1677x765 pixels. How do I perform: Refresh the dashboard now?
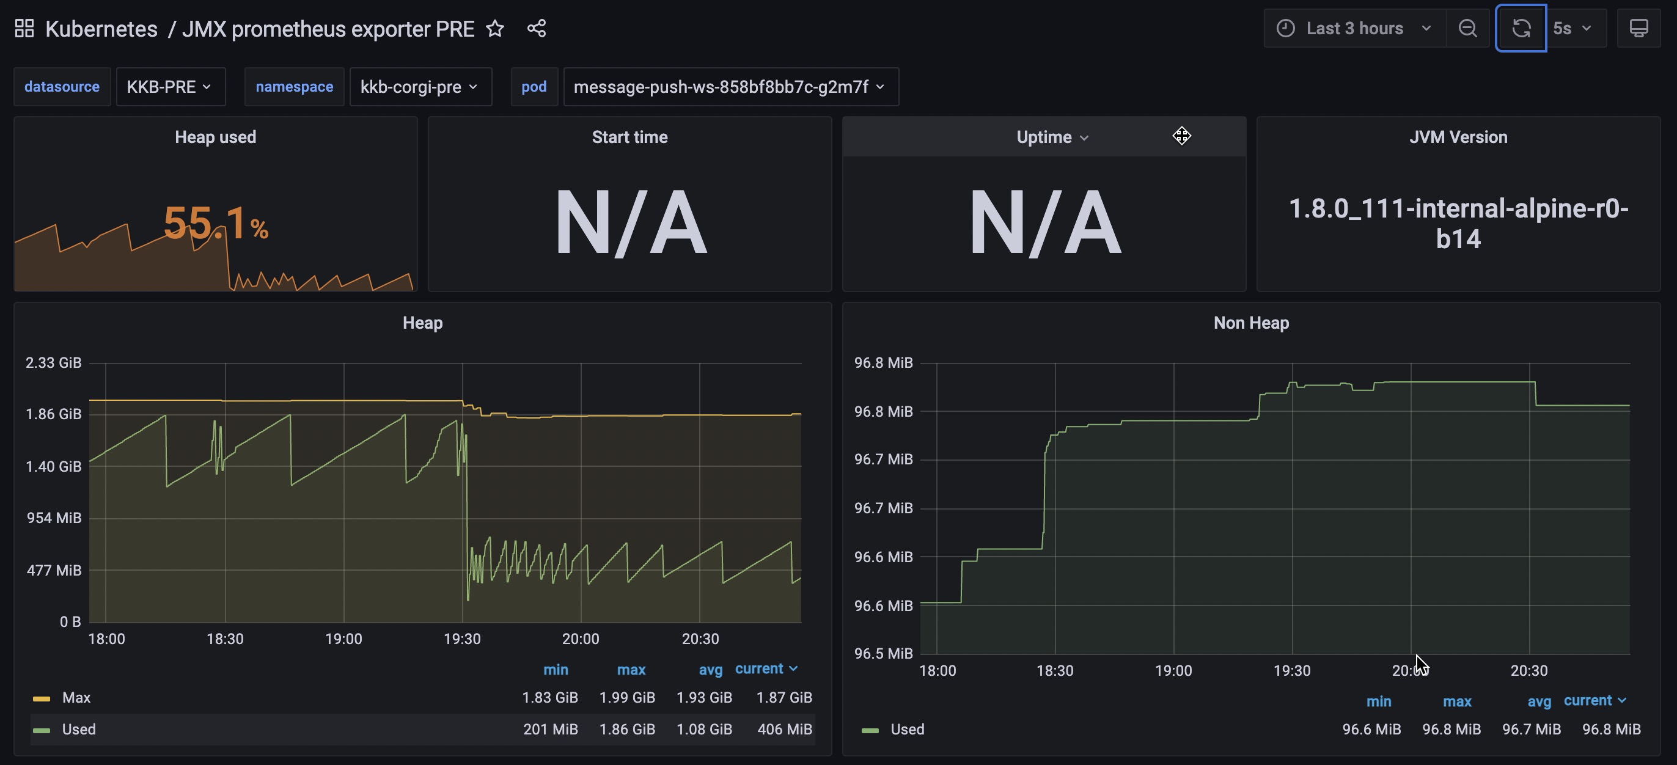[1521, 29]
